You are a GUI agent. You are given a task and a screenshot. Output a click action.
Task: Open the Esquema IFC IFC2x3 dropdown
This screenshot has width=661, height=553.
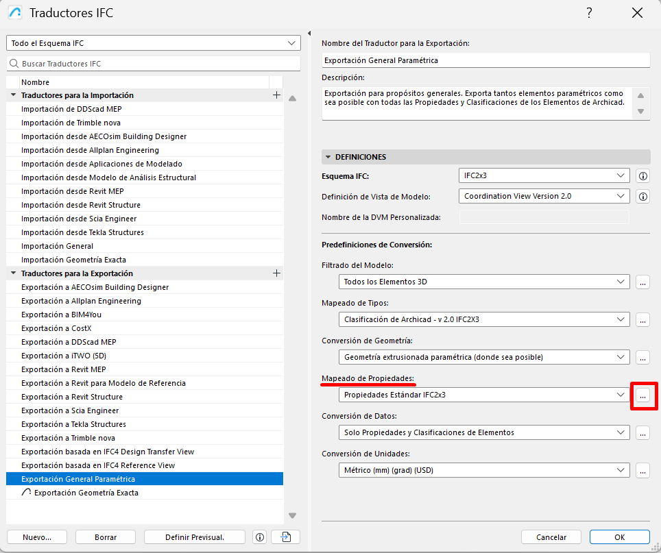(x=544, y=175)
